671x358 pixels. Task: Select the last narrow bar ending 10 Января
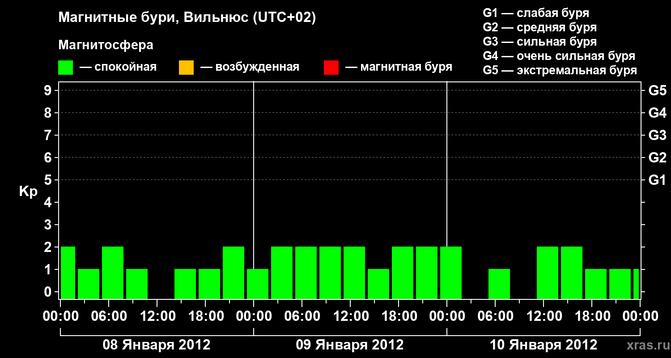(x=636, y=284)
